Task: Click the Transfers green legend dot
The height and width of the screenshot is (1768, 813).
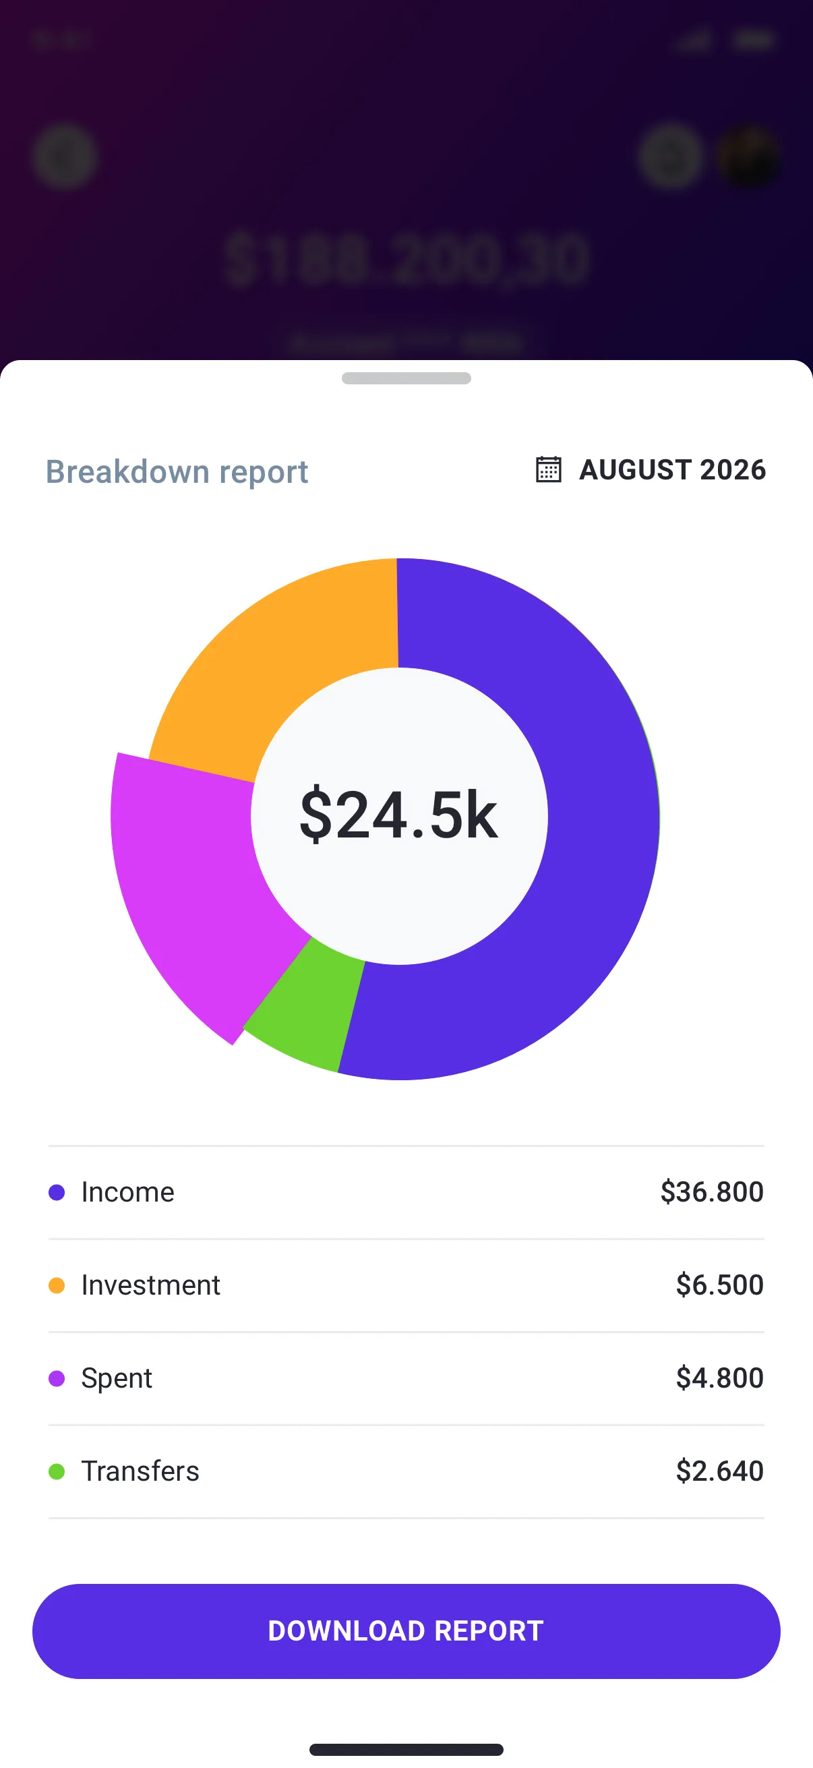Action: point(57,1471)
